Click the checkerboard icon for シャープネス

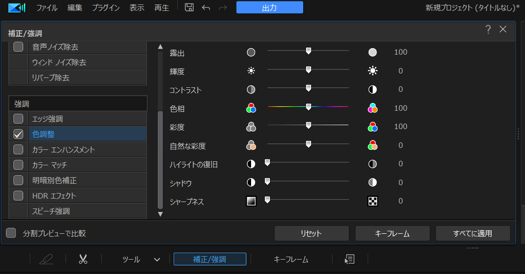(x=373, y=201)
